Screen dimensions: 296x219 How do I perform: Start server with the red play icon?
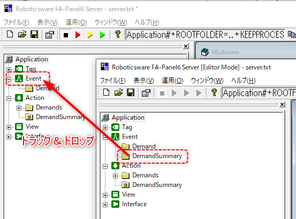click(x=78, y=35)
